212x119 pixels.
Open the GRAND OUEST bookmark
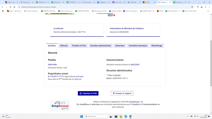coord(148,11)
